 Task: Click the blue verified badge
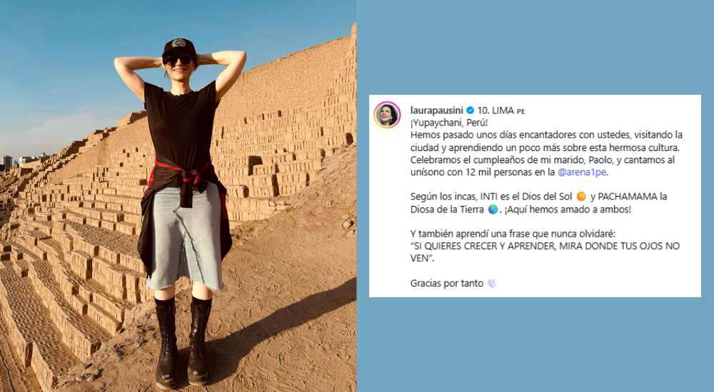471,110
